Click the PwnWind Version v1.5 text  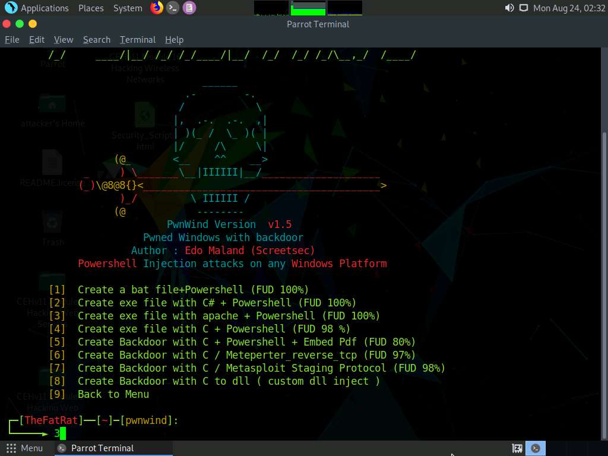(229, 224)
